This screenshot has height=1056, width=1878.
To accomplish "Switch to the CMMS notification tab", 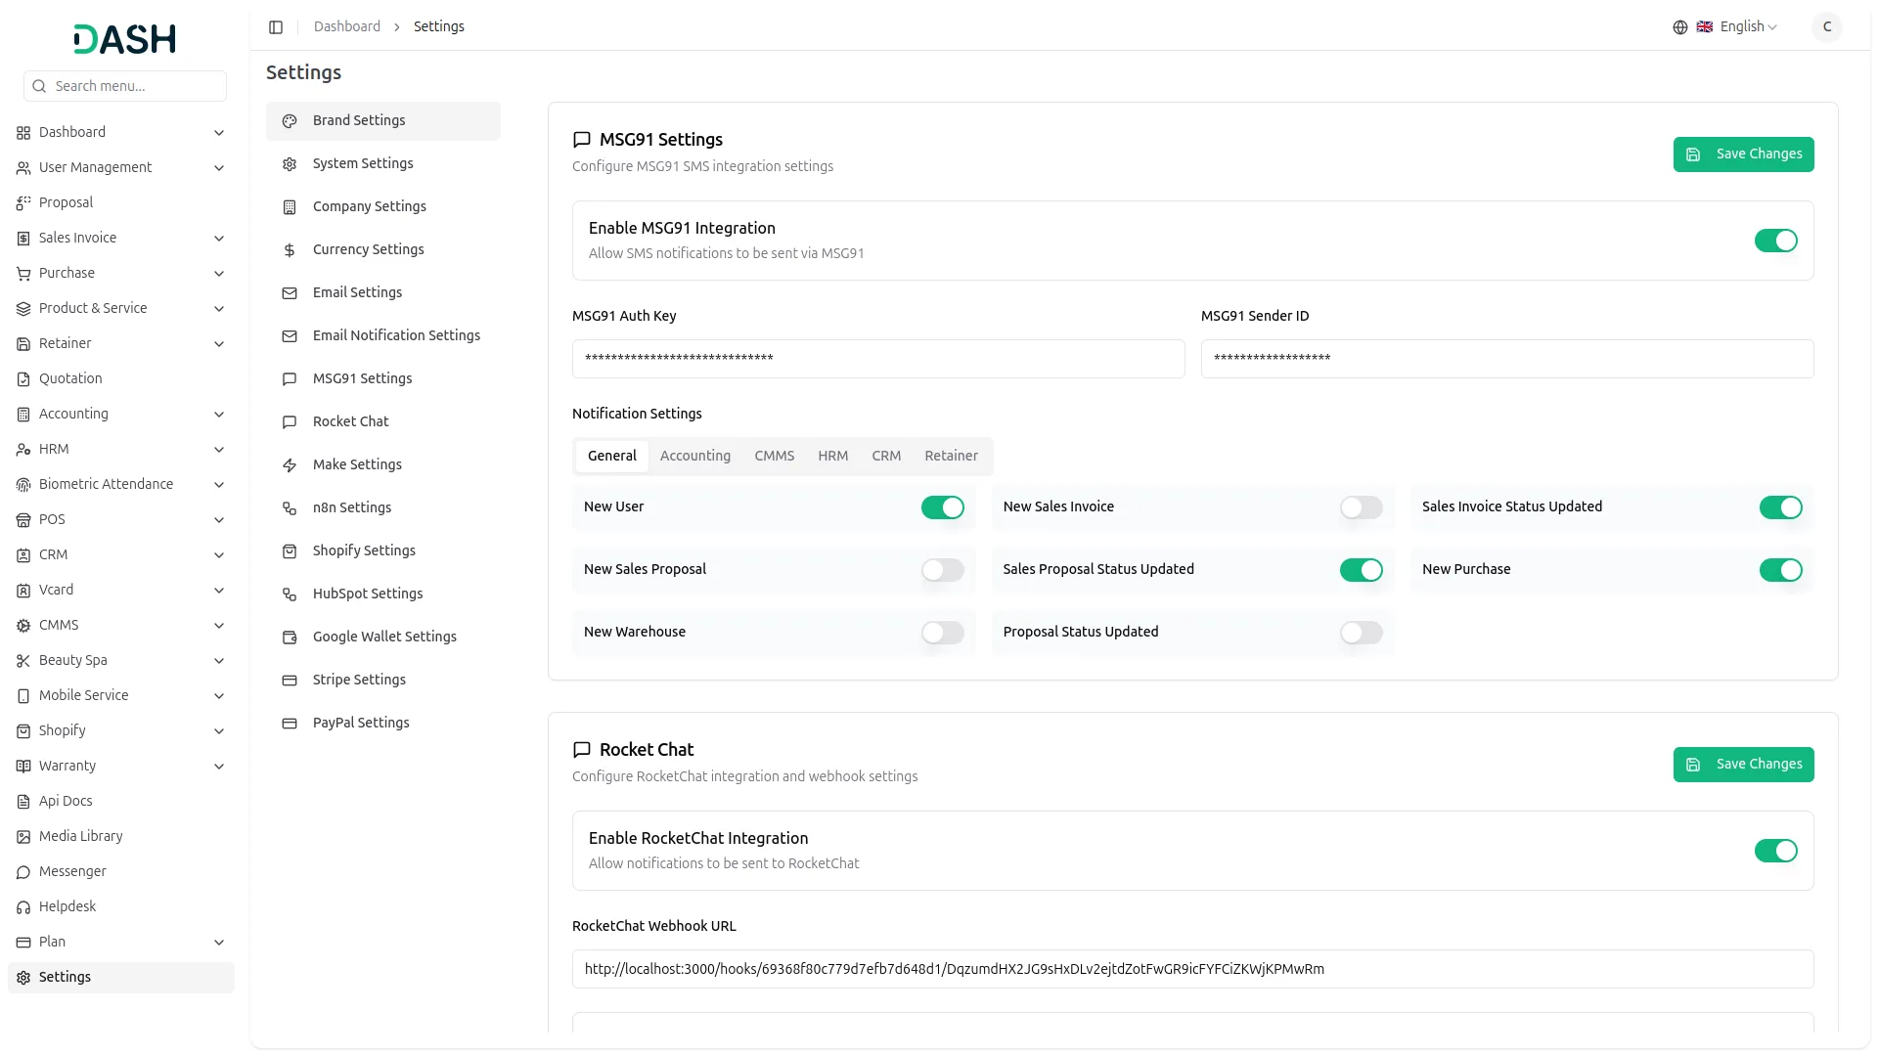I will point(774,456).
